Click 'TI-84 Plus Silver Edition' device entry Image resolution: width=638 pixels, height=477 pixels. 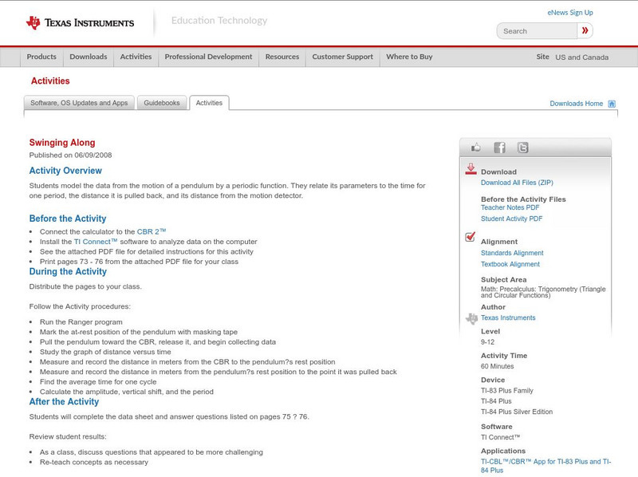pyautogui.click(x=517, y=412)
